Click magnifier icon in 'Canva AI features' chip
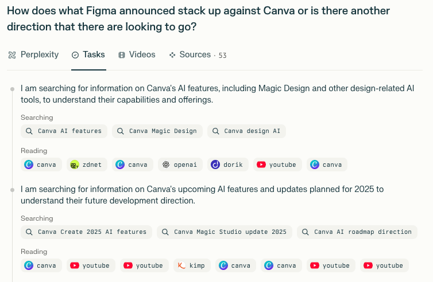 click(29, 131)
